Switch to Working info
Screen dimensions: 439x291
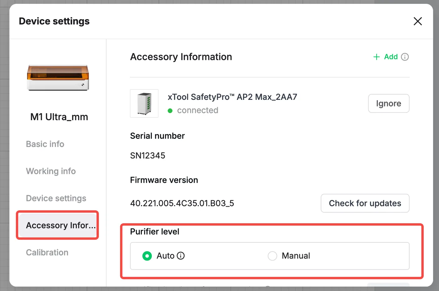pos(51,171)
